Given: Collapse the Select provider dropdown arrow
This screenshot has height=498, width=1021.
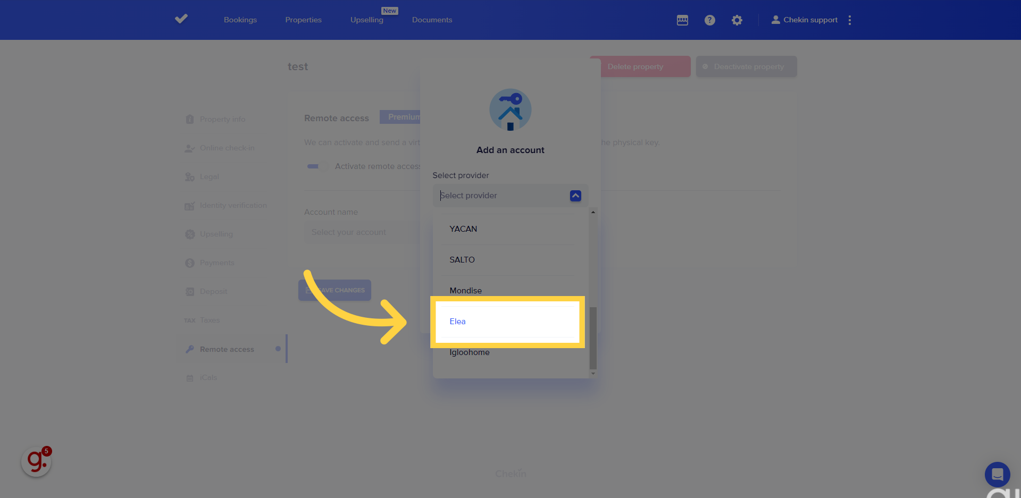Looking at the screenshot, I should point(575,196).
